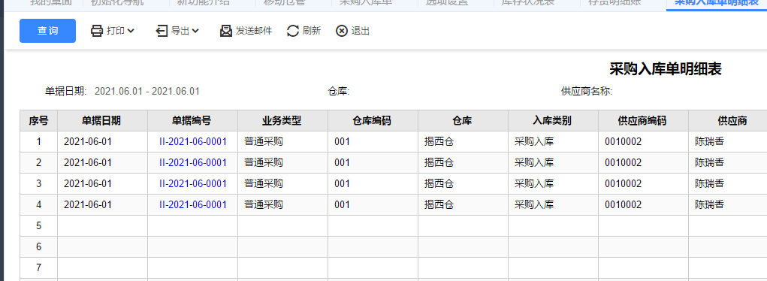Select 采购入库 cell in row 4

coord(553,205)
